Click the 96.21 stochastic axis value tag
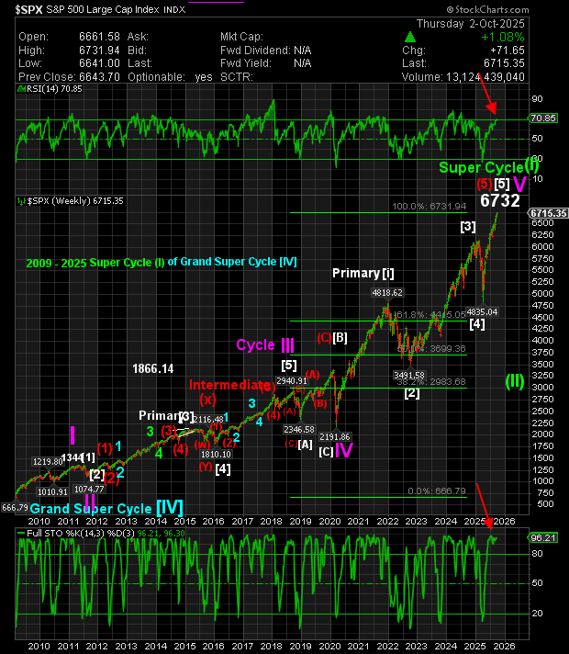 [x=543, y=537]
